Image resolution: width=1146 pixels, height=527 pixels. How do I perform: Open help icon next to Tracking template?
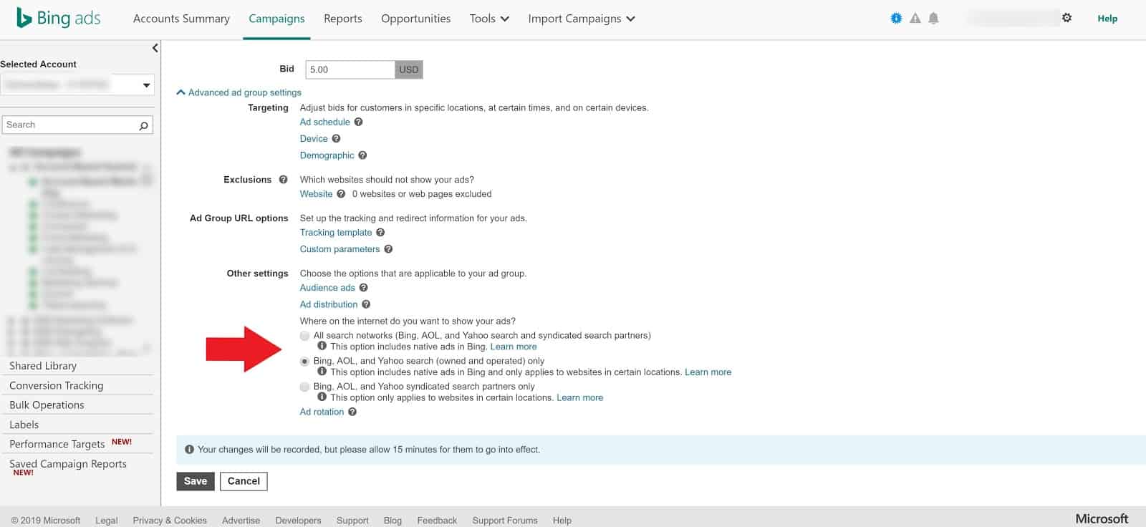[380, 233]
